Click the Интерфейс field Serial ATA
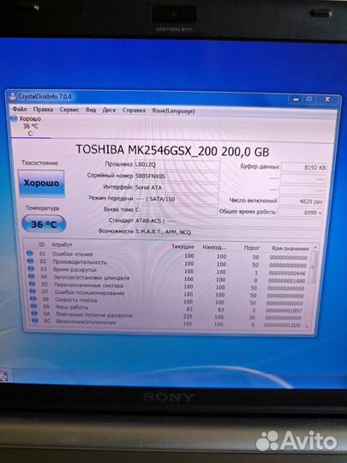The image size is (347, 463). [x=176, y=188]
